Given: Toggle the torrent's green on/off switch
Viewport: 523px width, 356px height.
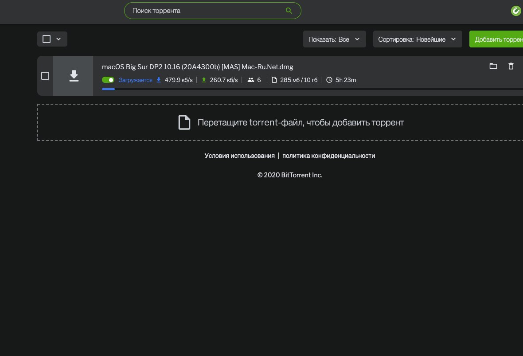Looking at the screenshot, I should click(108, 80).
